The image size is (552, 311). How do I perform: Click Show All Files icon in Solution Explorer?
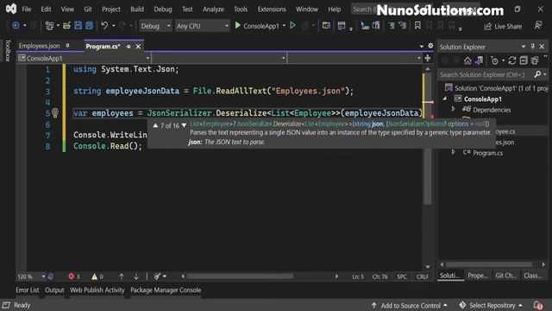click(x=535, y=60)
